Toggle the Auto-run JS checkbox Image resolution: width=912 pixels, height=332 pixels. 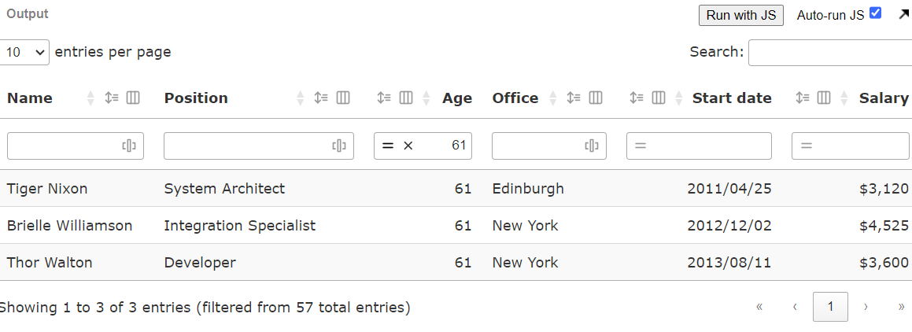pyautogui.click(x=875, y=13)
